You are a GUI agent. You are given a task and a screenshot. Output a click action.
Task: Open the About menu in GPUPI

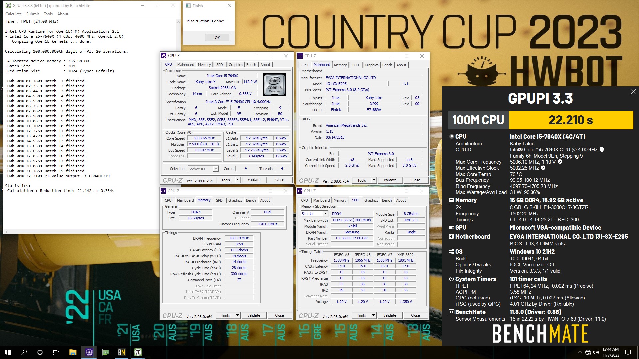click(63, 14)
